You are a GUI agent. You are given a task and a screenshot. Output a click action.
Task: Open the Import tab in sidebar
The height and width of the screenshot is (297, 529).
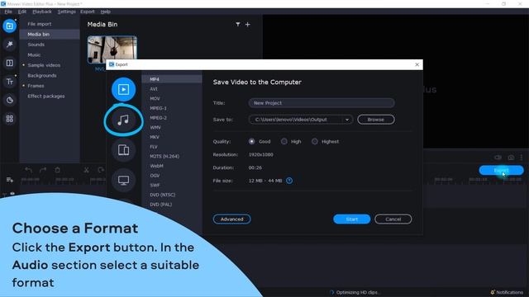point(9,26)
